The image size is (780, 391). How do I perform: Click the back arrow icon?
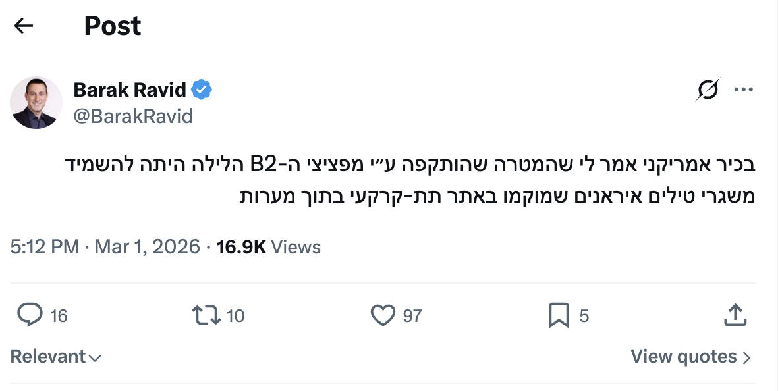(x=24, y=26)
